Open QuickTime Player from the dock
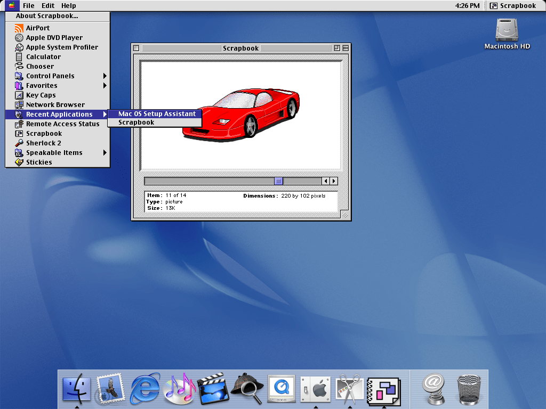This screenshot has width=546, height=409. click(281, 388)
